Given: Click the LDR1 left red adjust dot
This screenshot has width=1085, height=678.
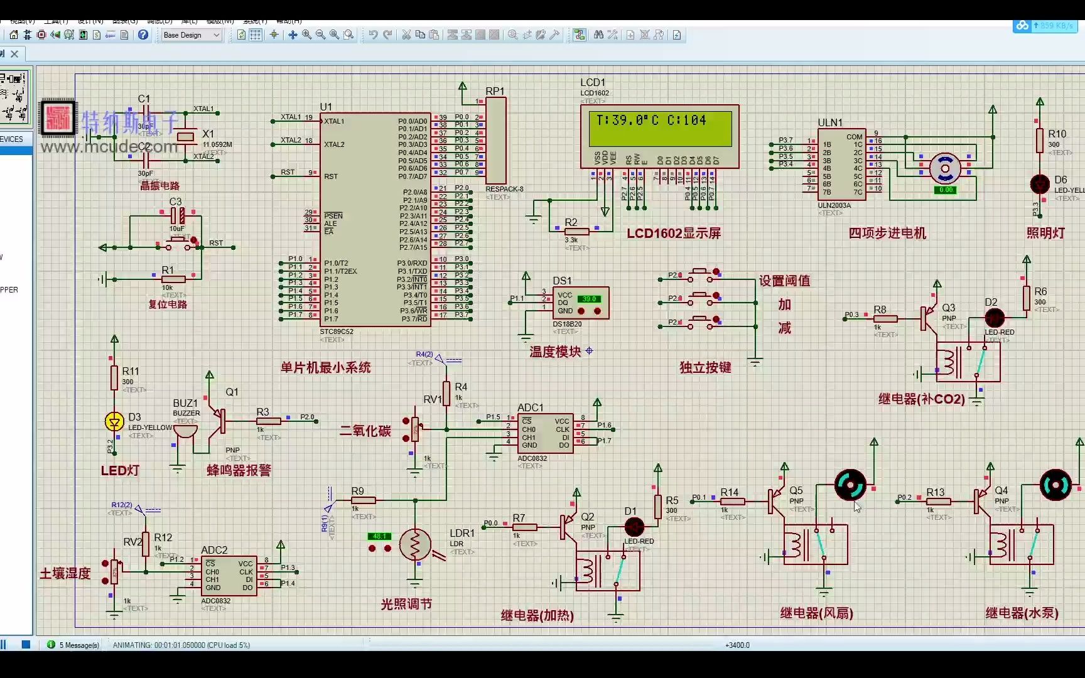Looking at the screenshot, I should (x=372, y=548).
